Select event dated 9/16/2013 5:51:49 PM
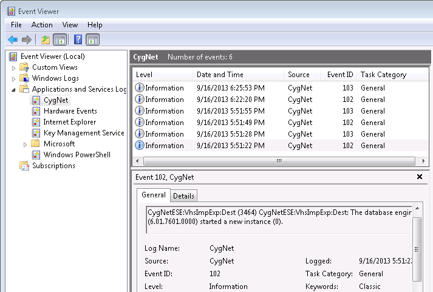Screen dimensions: 433x292 tap(281, 122)
